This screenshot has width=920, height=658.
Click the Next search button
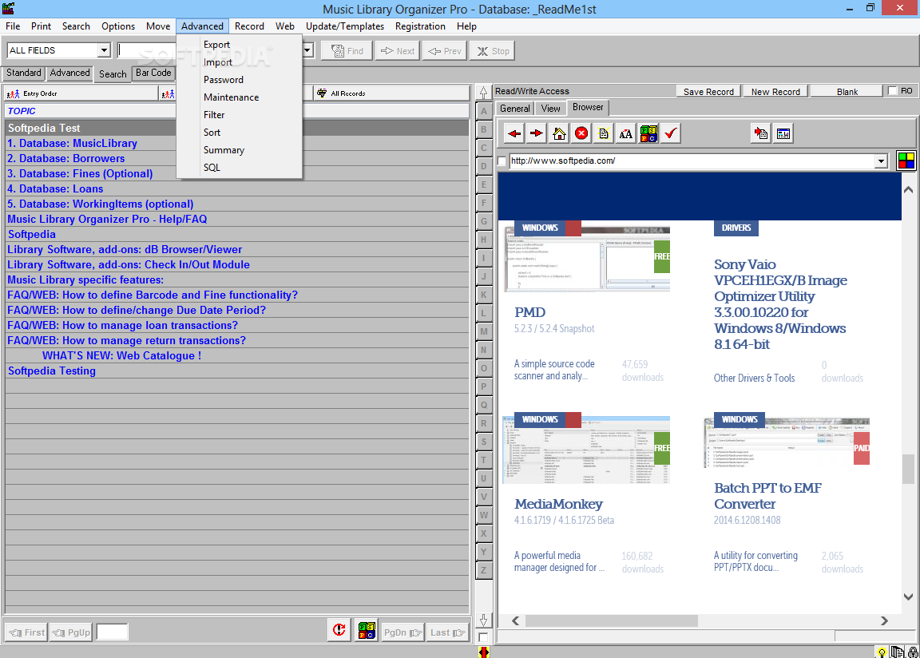coord(398,51)
